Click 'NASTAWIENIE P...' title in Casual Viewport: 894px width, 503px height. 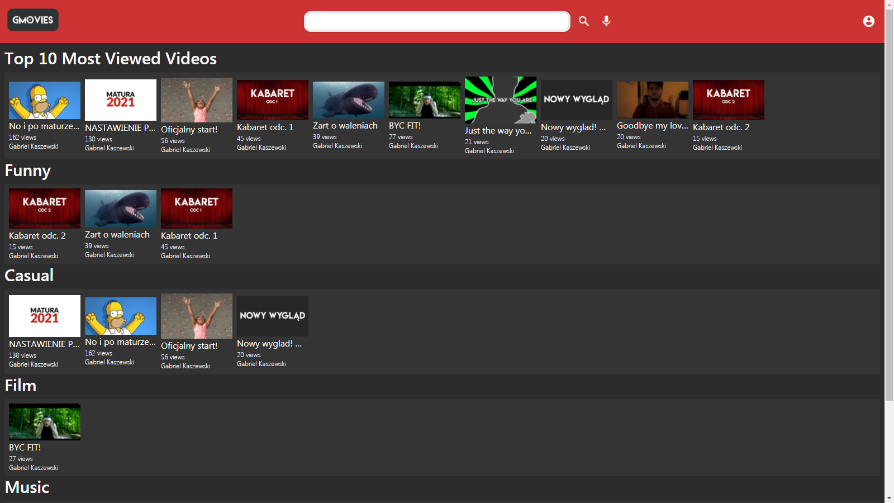tap(45, 344)
